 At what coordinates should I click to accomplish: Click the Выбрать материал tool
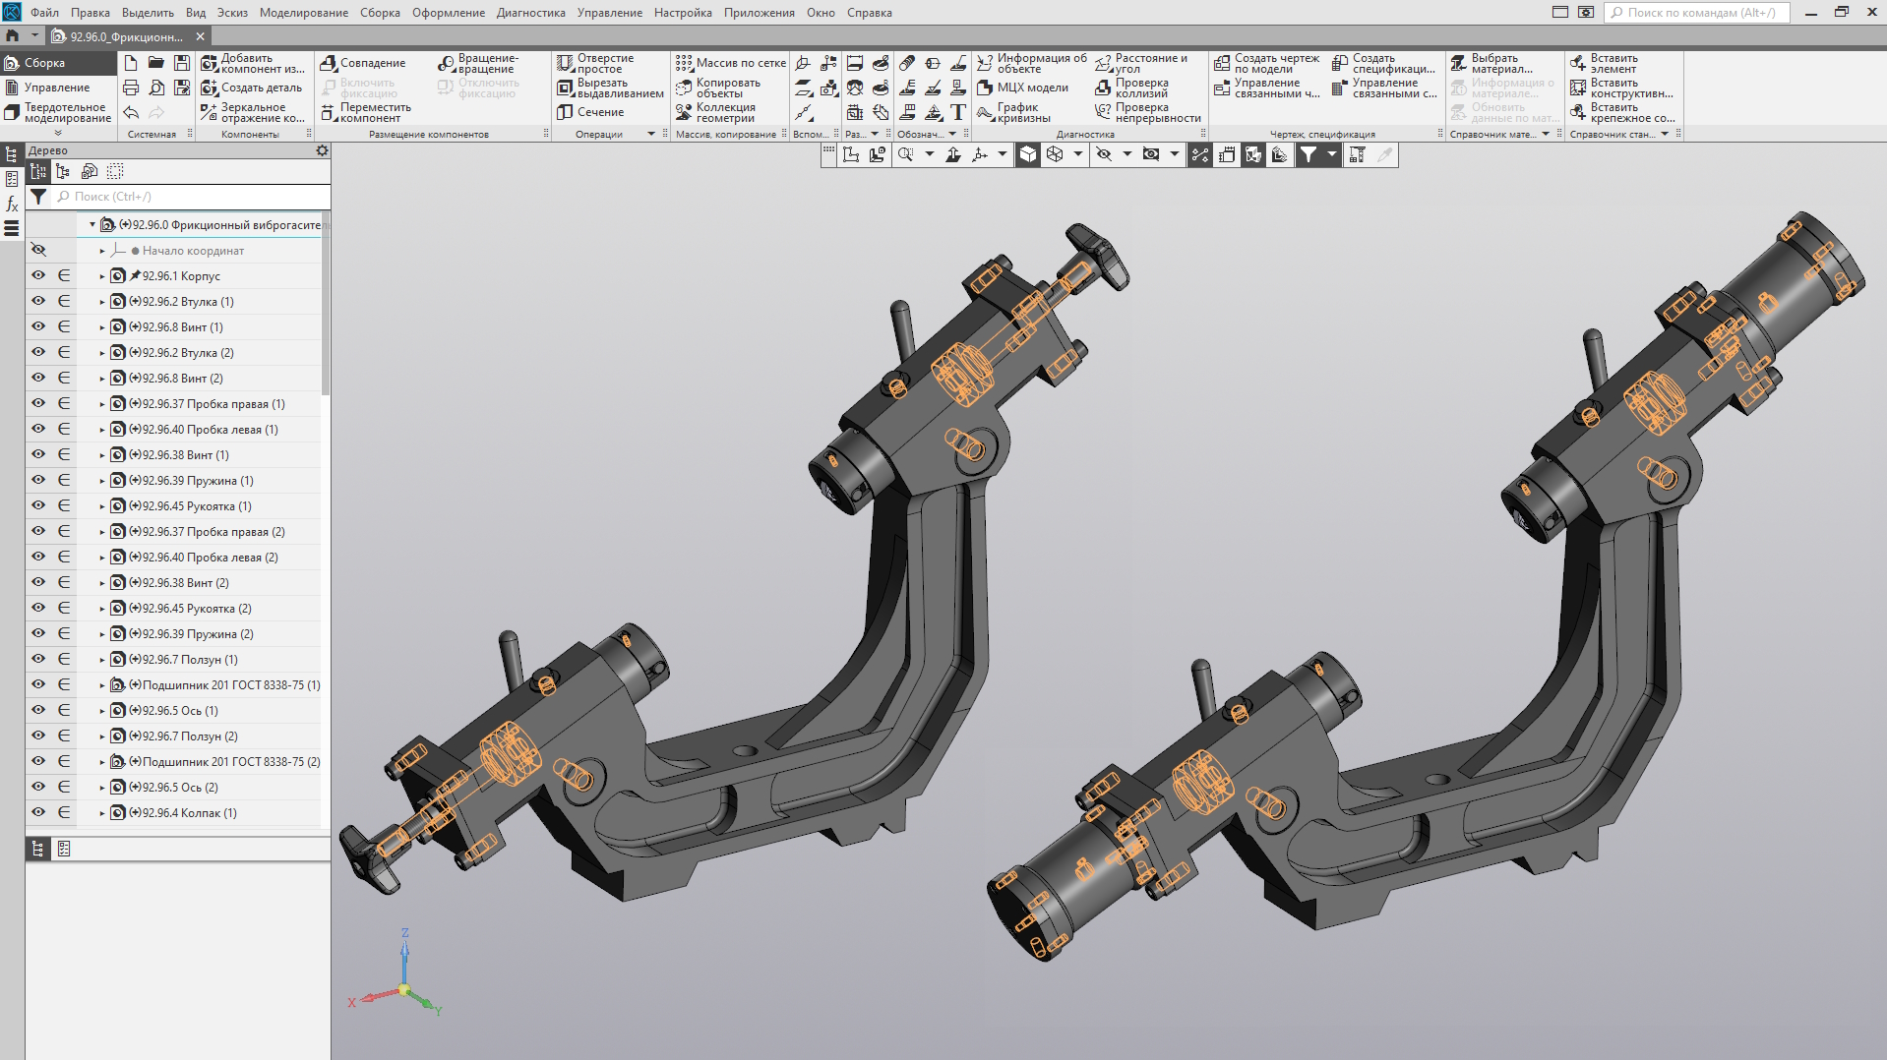1491,63
